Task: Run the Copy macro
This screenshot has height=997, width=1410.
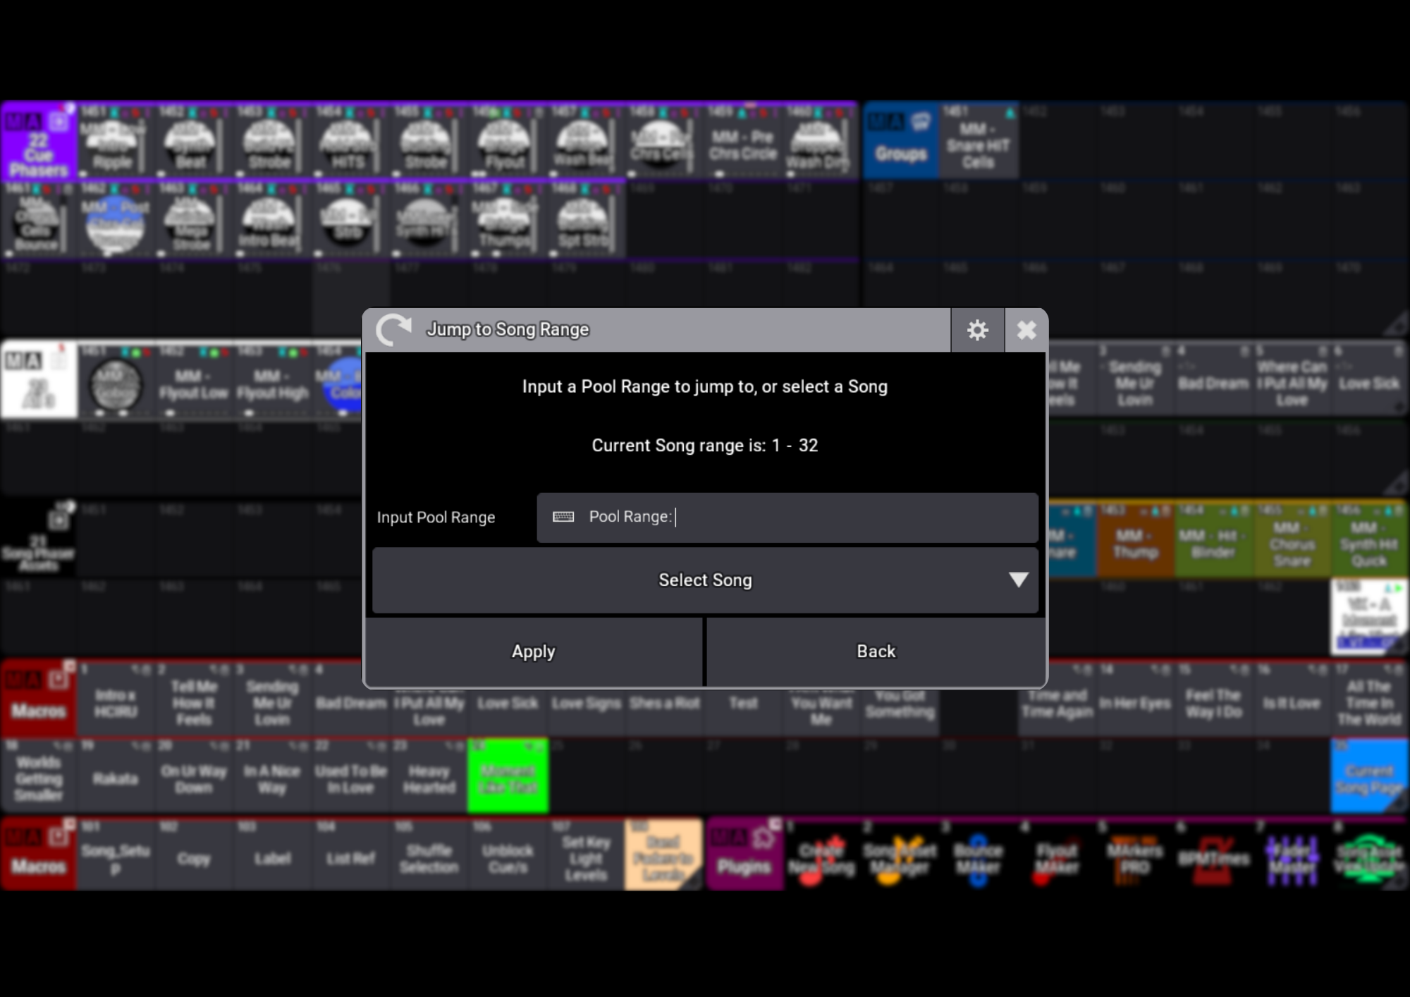Action: point(193,854)
